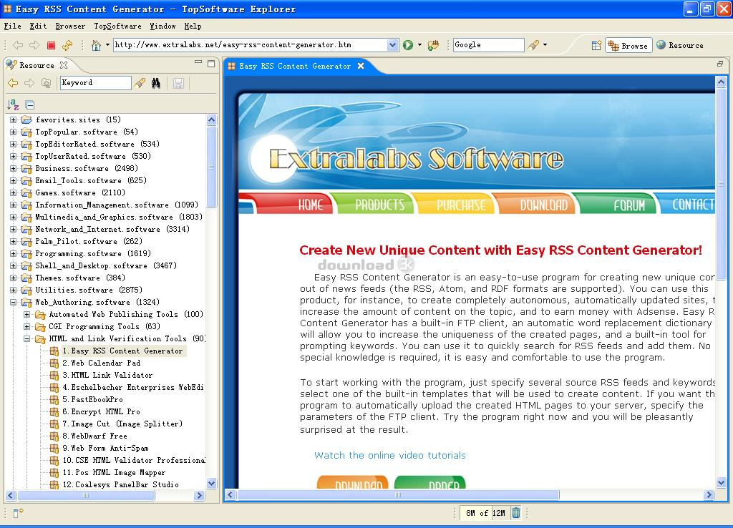Click the Resource tree vertical scrollbar thumb
The image size is (733, 528).
[211, 167]
